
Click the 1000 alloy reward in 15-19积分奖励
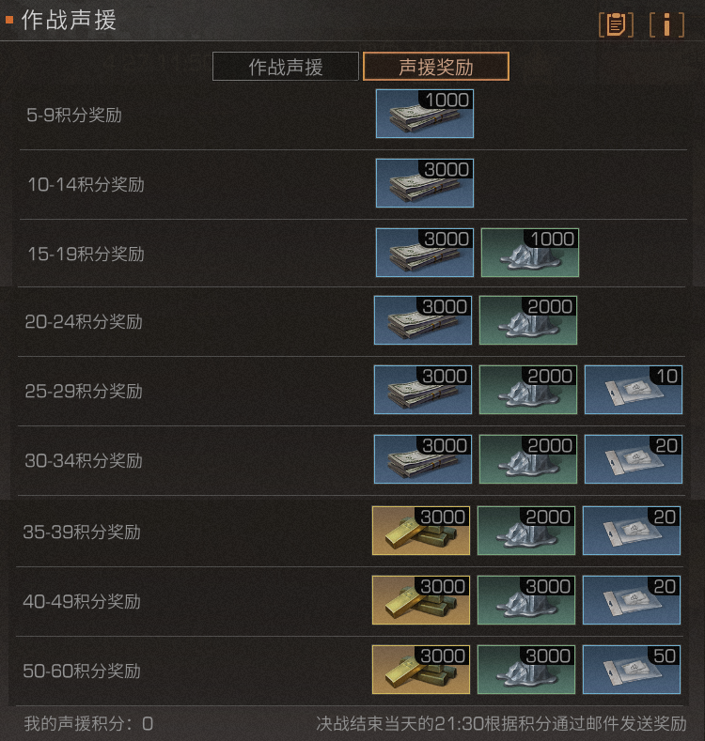[x=530, y=253]
